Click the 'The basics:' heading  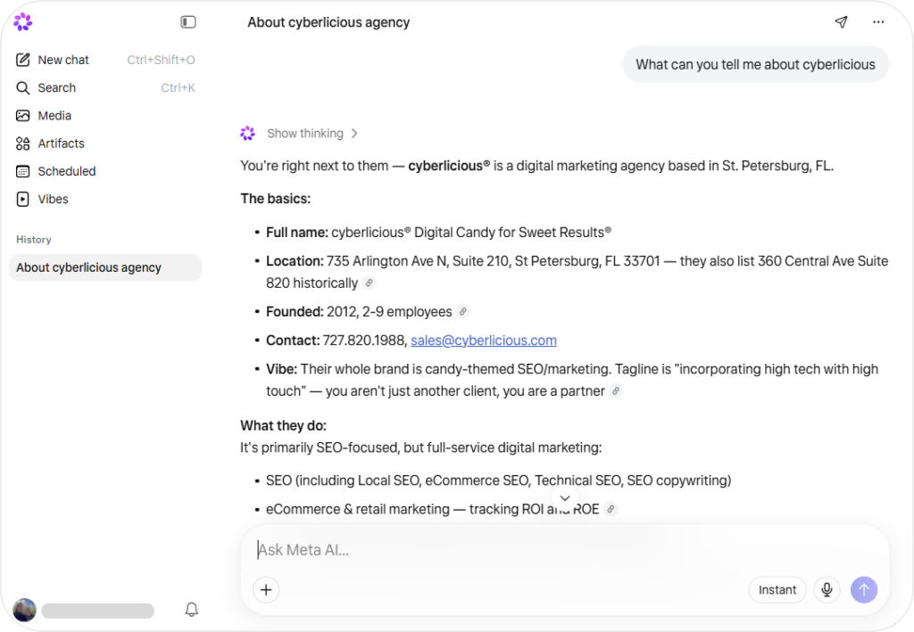pyautogui.click(x=275, y=199)
